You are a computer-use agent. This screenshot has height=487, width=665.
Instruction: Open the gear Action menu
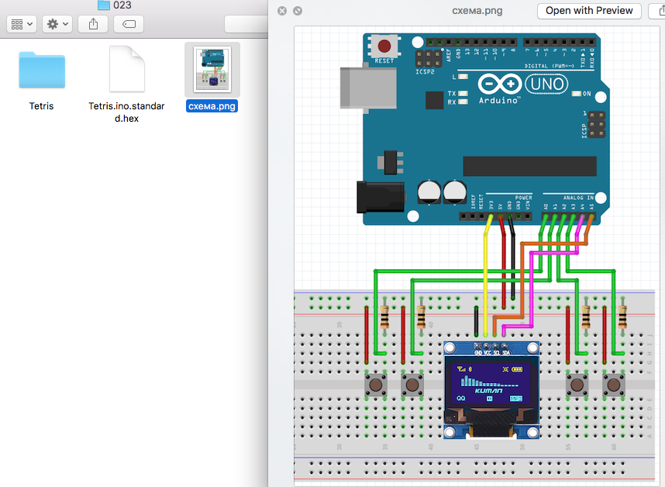click(x=57, y=24)
